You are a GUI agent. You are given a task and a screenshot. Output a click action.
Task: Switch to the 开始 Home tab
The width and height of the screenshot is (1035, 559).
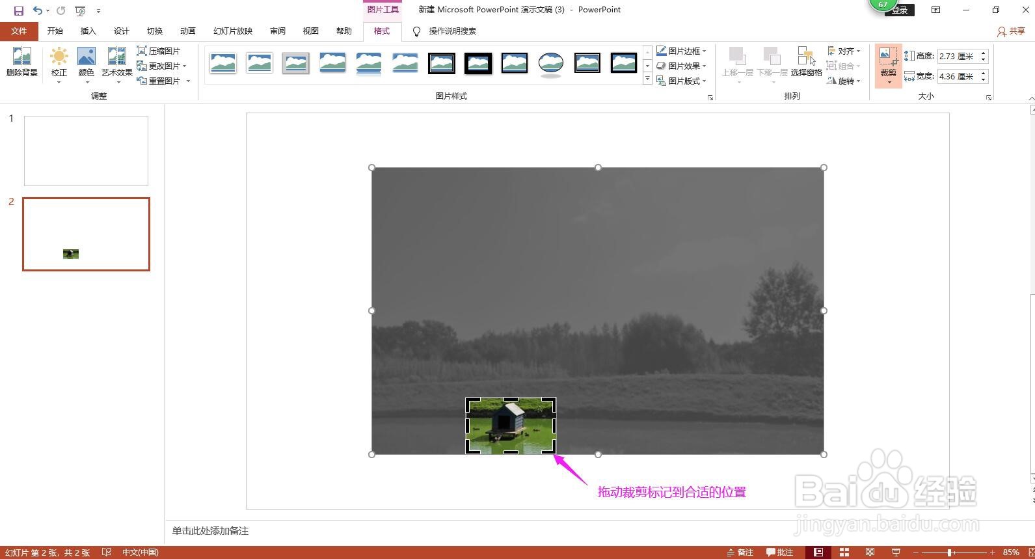55,31
